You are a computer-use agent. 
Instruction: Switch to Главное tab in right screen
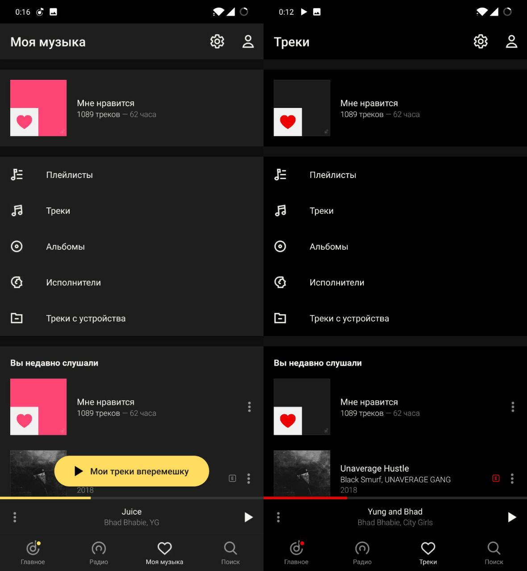pos(296,553)
